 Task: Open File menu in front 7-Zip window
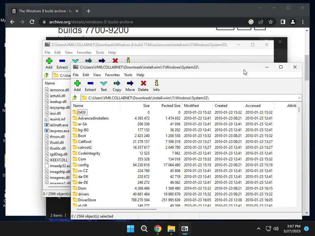point(76,75)
